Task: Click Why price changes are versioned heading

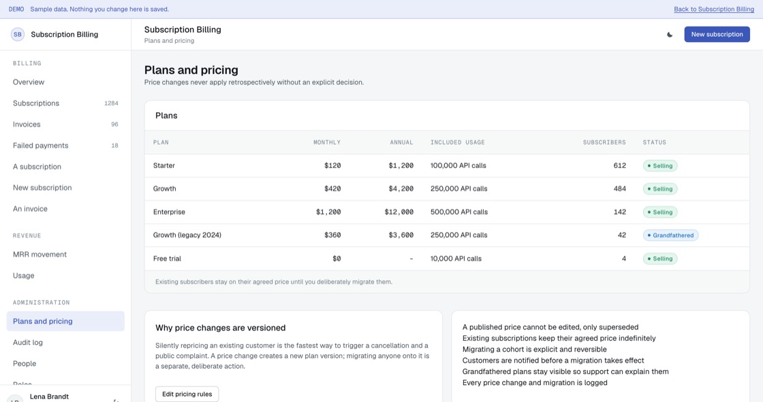Action: (221, 328)
